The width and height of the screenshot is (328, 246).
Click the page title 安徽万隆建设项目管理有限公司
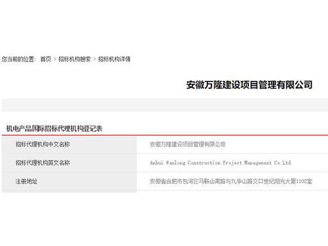[250, 85]
